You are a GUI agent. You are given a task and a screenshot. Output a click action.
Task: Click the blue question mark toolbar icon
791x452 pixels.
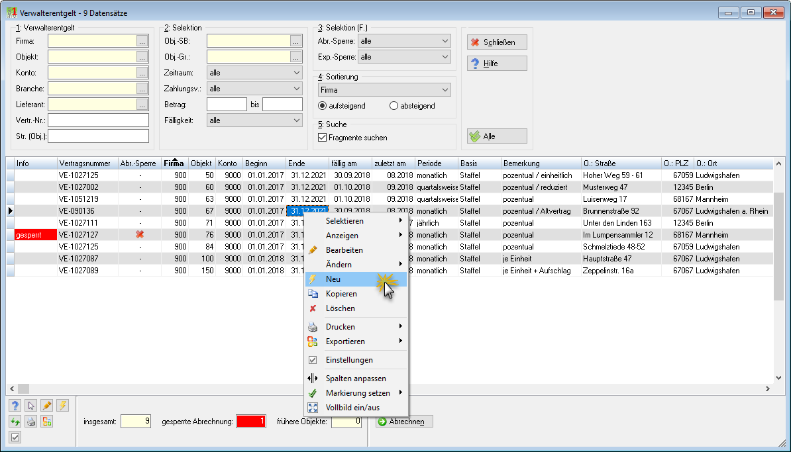15,406
